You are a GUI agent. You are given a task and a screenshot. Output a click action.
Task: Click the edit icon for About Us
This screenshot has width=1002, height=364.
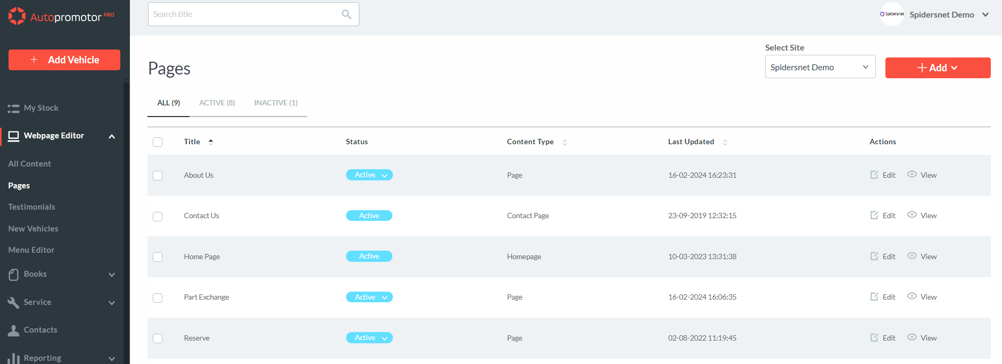click(x=874, y=175)
